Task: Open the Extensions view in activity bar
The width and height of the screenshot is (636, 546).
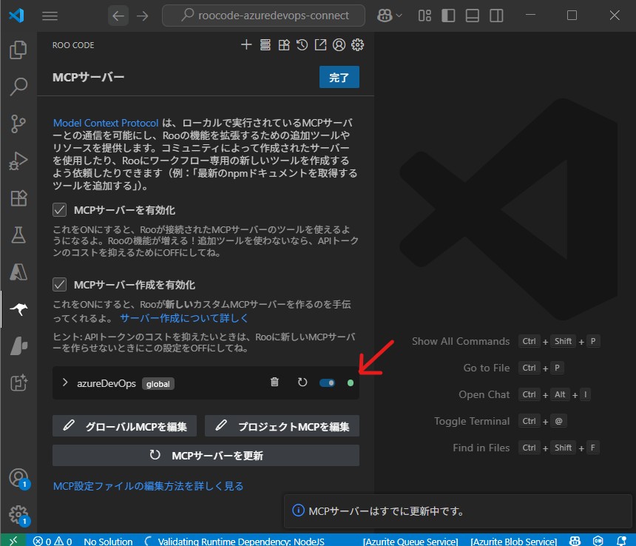Action: tap(18, 198)
